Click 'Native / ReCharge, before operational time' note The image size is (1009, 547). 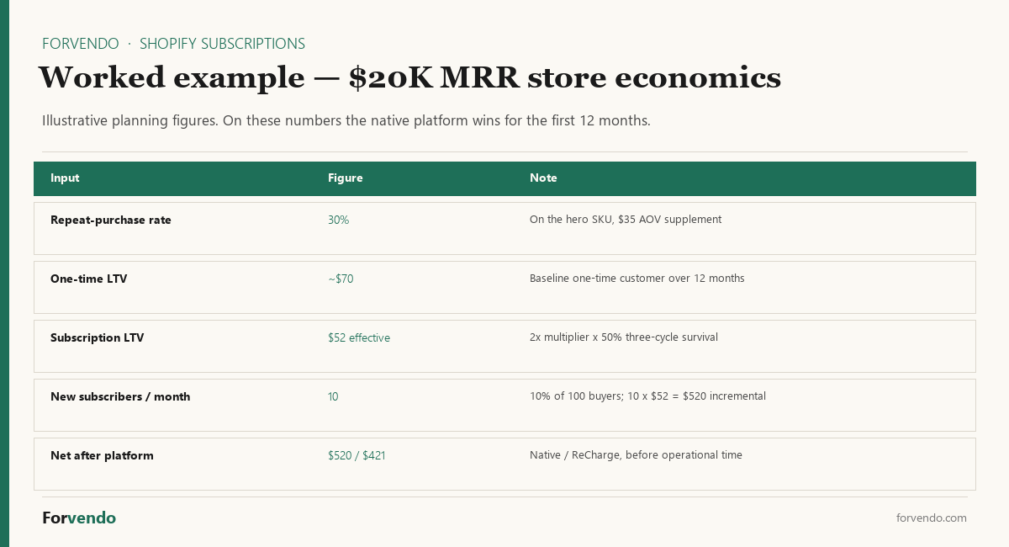coord(636,455)
